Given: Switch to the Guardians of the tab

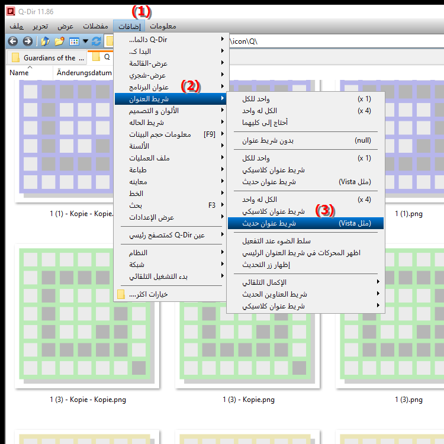Looking at the screenshot, I should click(47, 58).
